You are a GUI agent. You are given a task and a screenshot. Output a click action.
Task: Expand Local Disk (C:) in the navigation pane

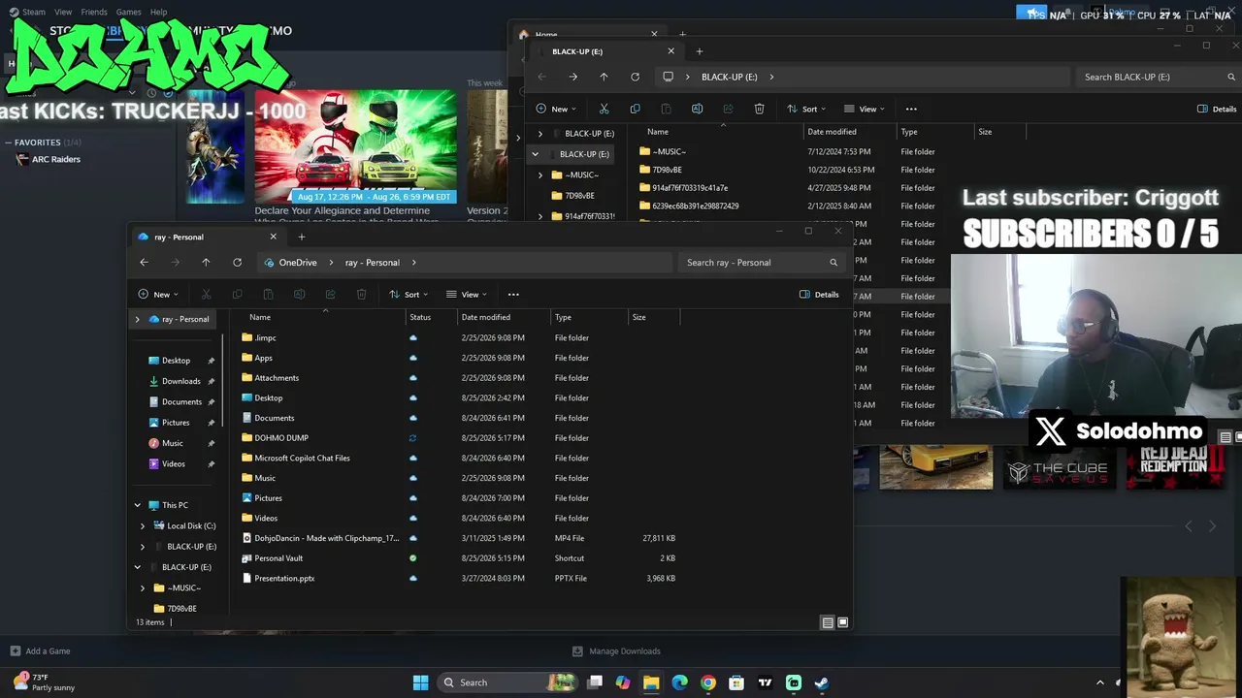click(x=143, y=526)
